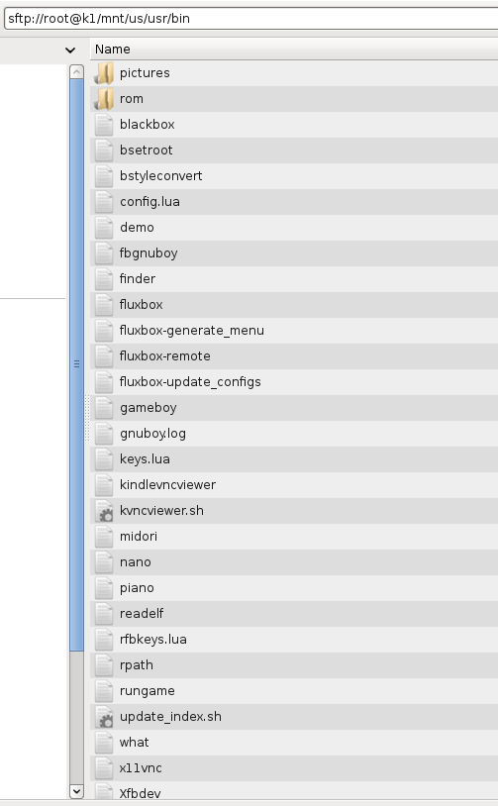Click scrollbar up arrow button

pos(76,71)
